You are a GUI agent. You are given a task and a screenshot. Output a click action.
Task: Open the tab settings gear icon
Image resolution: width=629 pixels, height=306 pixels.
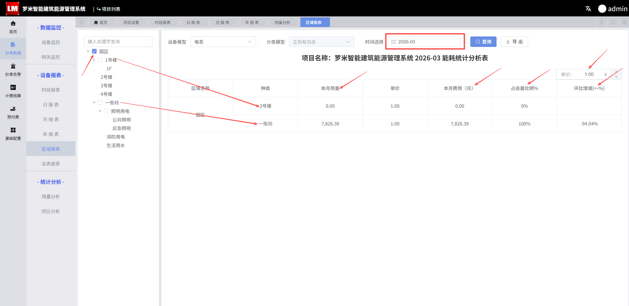coord(625,22)
